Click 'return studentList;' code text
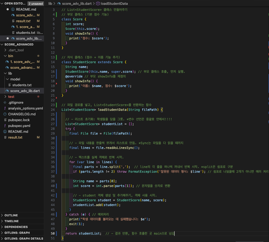 point(84,234)
